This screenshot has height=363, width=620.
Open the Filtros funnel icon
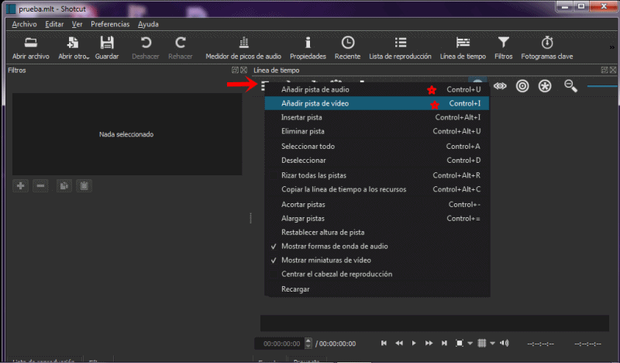[503, 43]
